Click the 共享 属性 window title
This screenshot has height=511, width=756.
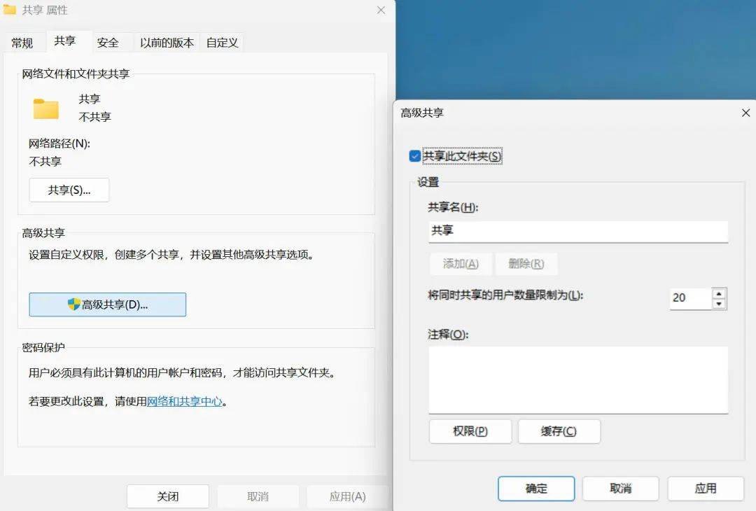(45, 10)
